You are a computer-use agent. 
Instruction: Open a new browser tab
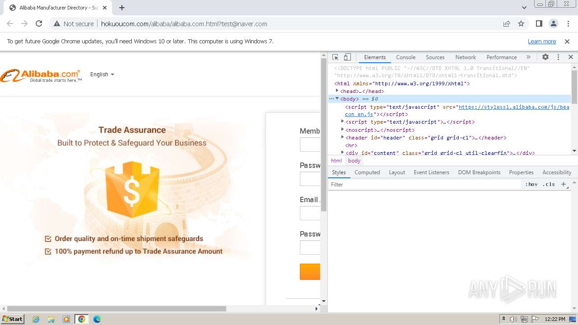pos(122,8)
